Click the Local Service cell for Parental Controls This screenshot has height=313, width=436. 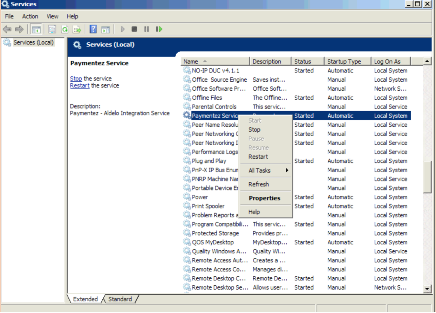tap(390, 107)
